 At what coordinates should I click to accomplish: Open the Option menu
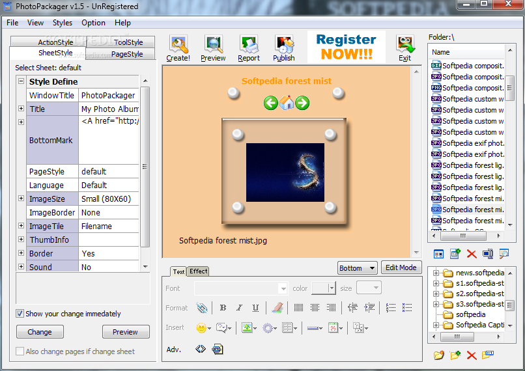point(93,23)
